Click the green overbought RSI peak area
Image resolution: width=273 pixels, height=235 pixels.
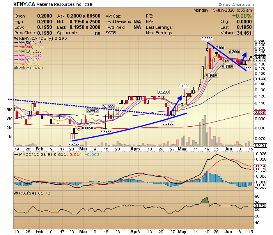[205, 201]
